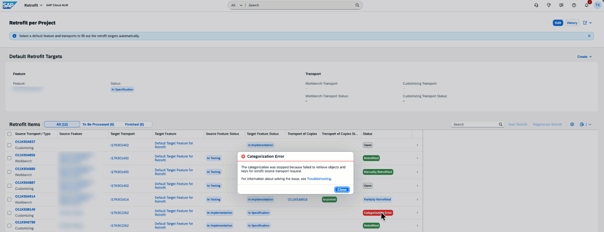Dismiss the blue info message strip

(x=589, y=36)
